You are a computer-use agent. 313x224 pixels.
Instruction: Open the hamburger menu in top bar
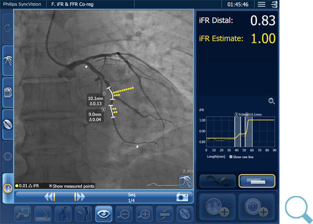[262, 4]
